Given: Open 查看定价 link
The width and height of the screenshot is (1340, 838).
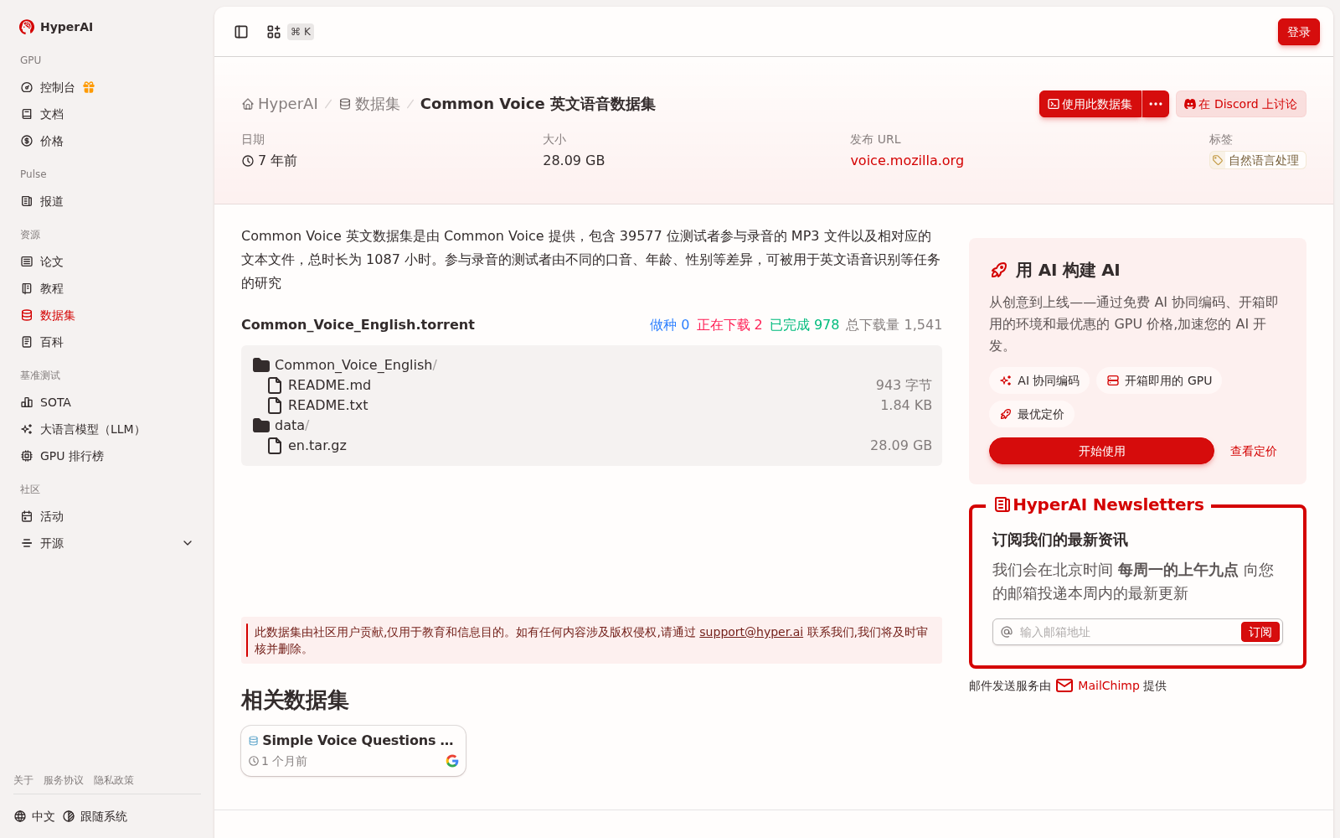Looking at the screenshot, I should [1253, 451].
